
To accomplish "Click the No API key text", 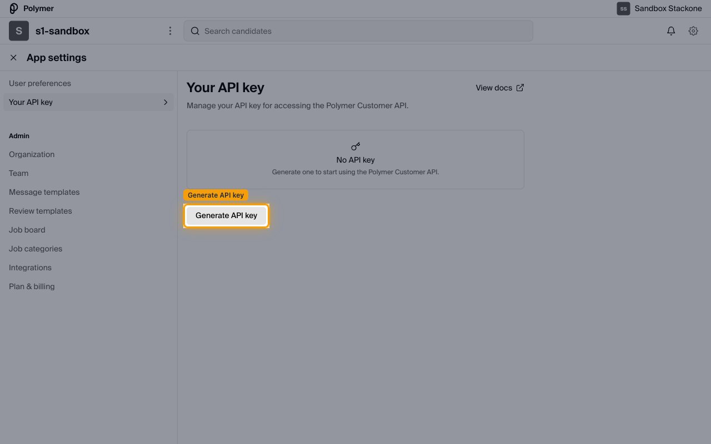I will tap(355, 160).
